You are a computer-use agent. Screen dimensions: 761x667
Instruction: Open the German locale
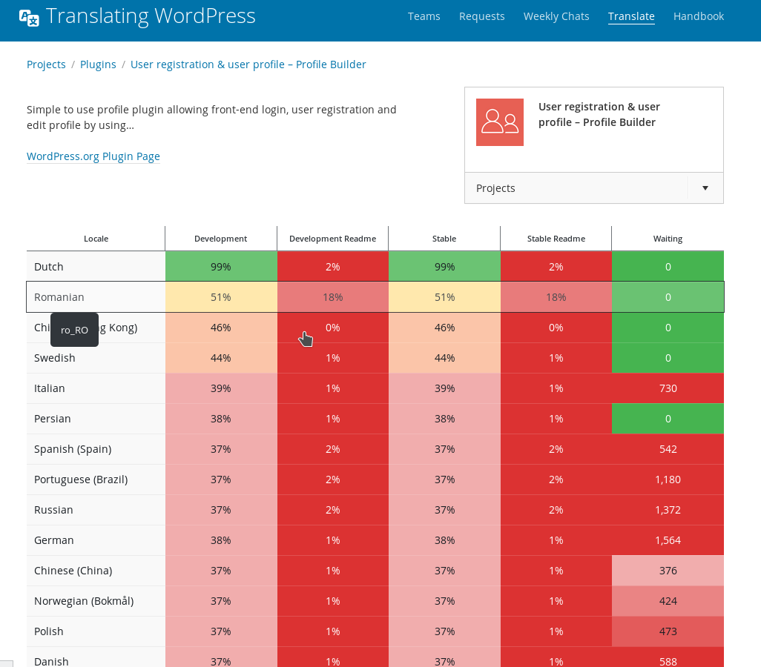coord(54,540)
